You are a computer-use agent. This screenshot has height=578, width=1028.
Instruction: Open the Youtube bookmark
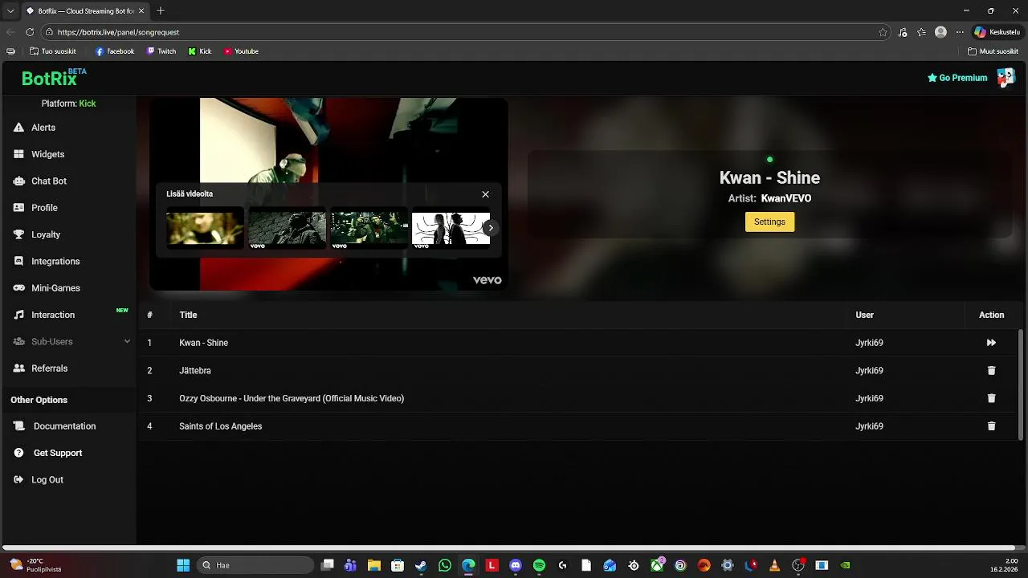(241, 51)
